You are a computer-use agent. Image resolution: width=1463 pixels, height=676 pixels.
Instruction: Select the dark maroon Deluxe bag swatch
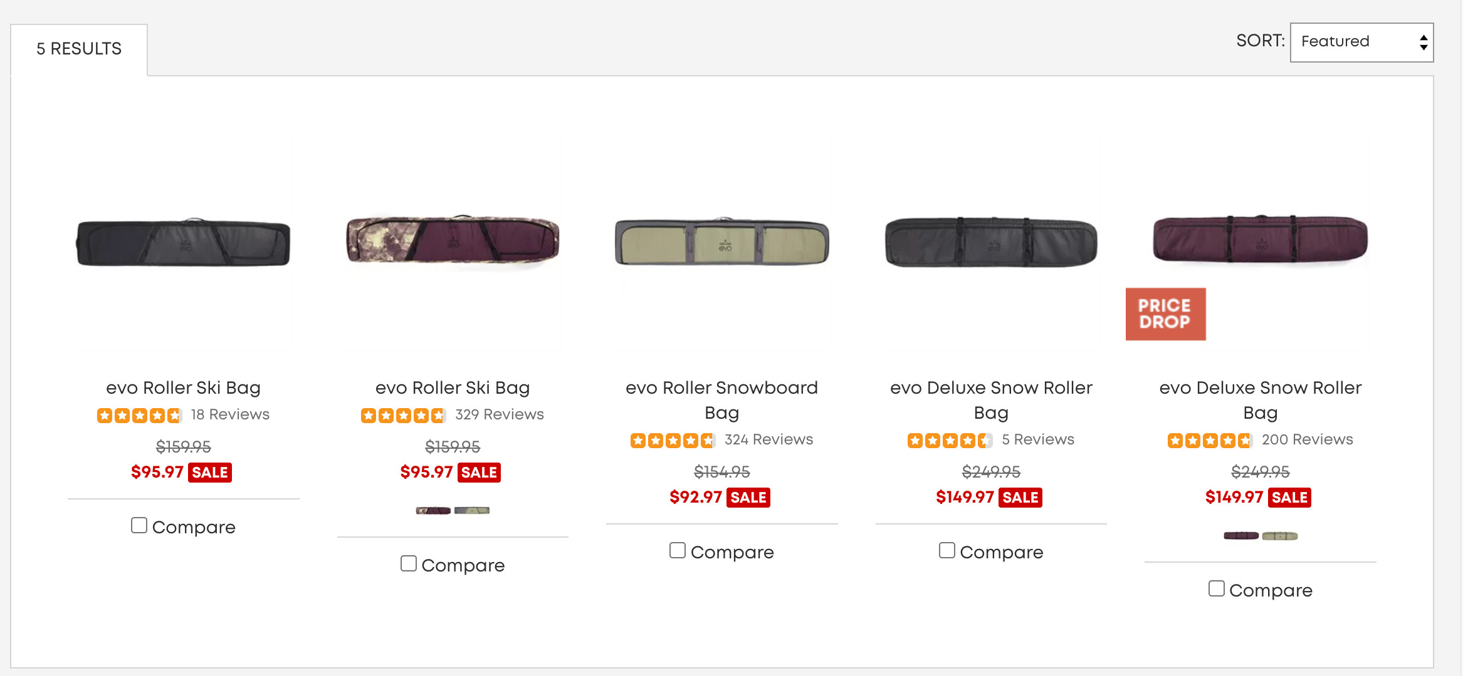1241,536
